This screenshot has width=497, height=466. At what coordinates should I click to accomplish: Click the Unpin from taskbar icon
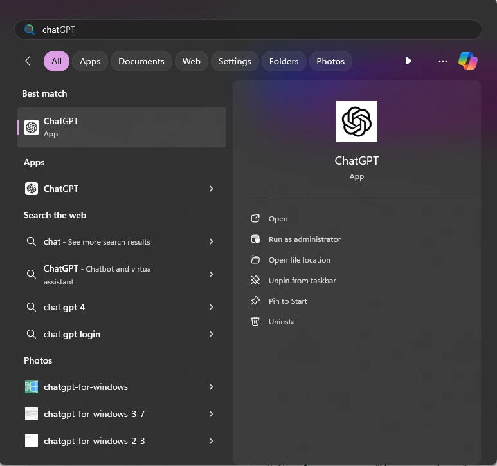coord(255,280)
